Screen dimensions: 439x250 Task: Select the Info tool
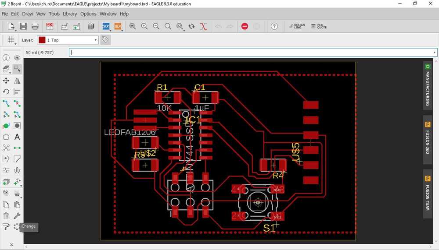point(6,58)
